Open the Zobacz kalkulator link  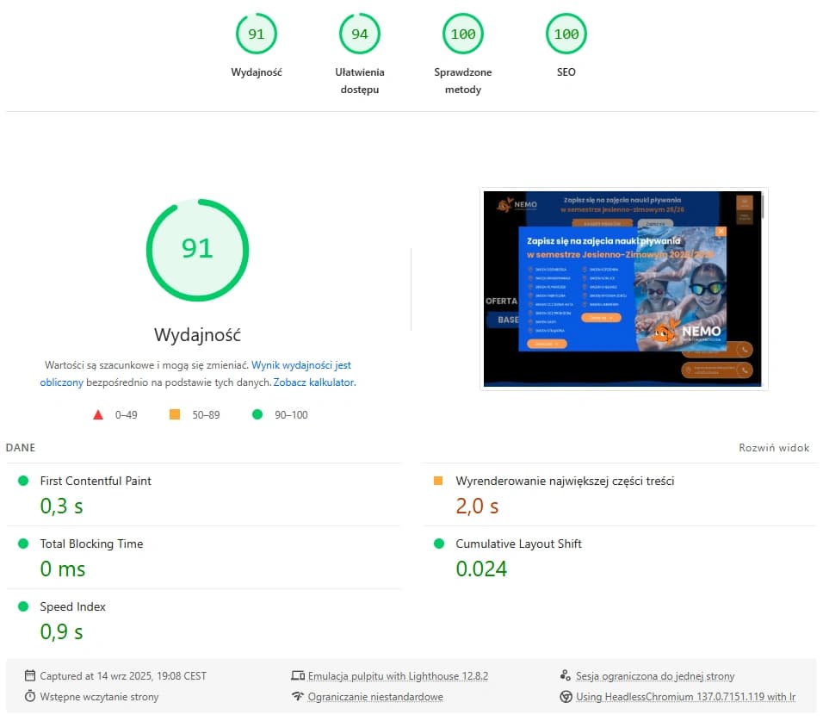tap(313, 382)
